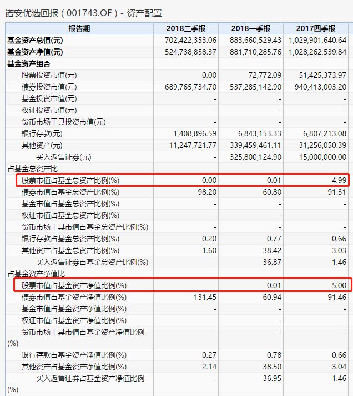Screen dimensions: 353x396
Task: Click the highlighted 股票市值占基金资产净值比例(%) row
Action: tap(183, 285)
